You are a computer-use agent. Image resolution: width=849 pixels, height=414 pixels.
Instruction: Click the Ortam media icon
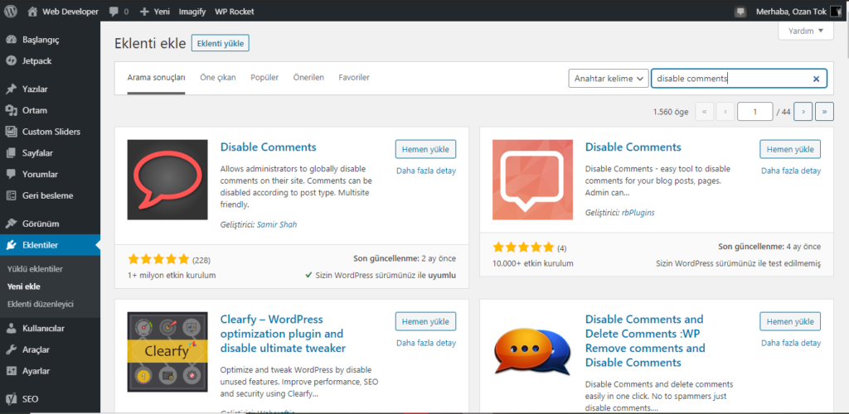tap(12, 110)
